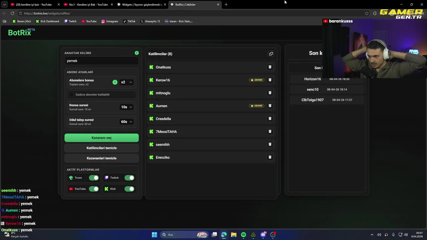Open the browser extensions icon
This screenshot has height=240, width=427.
pos(375,13)
